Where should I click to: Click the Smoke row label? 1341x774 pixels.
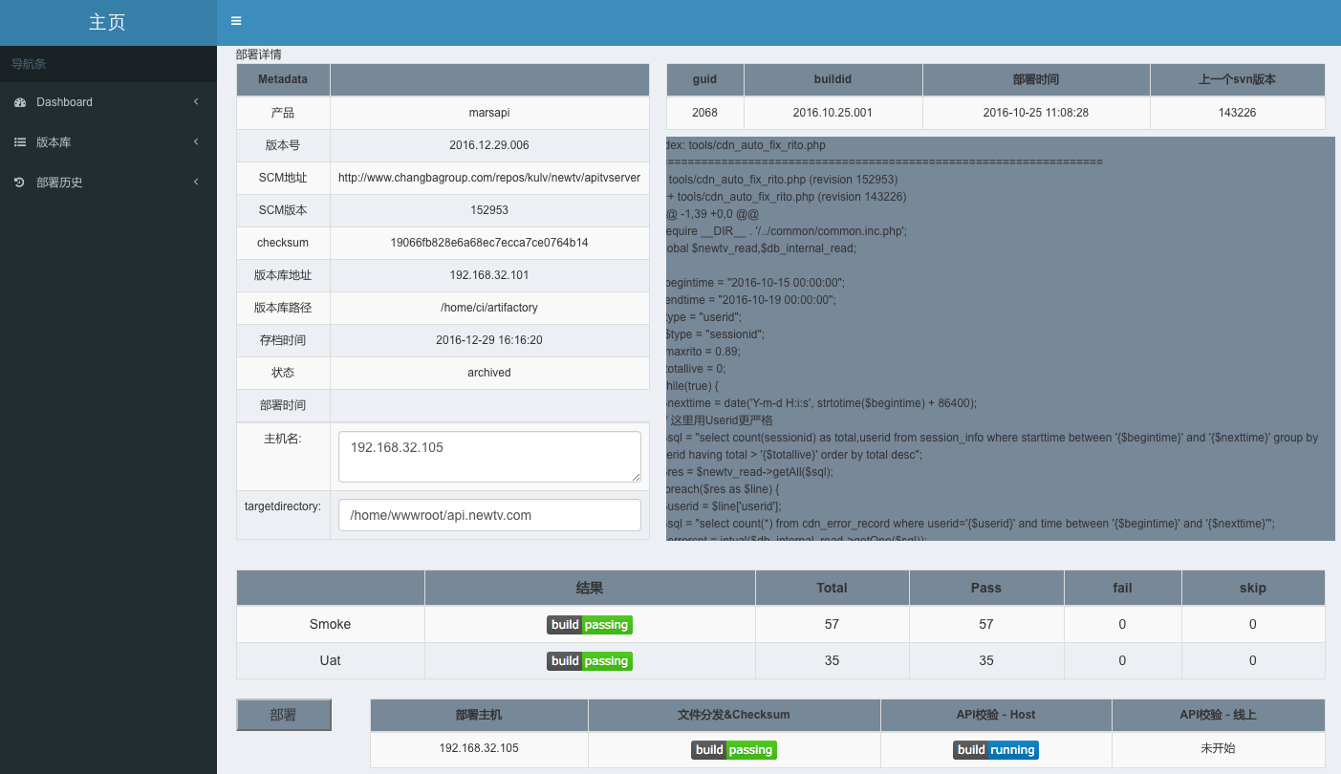(331, 625)
